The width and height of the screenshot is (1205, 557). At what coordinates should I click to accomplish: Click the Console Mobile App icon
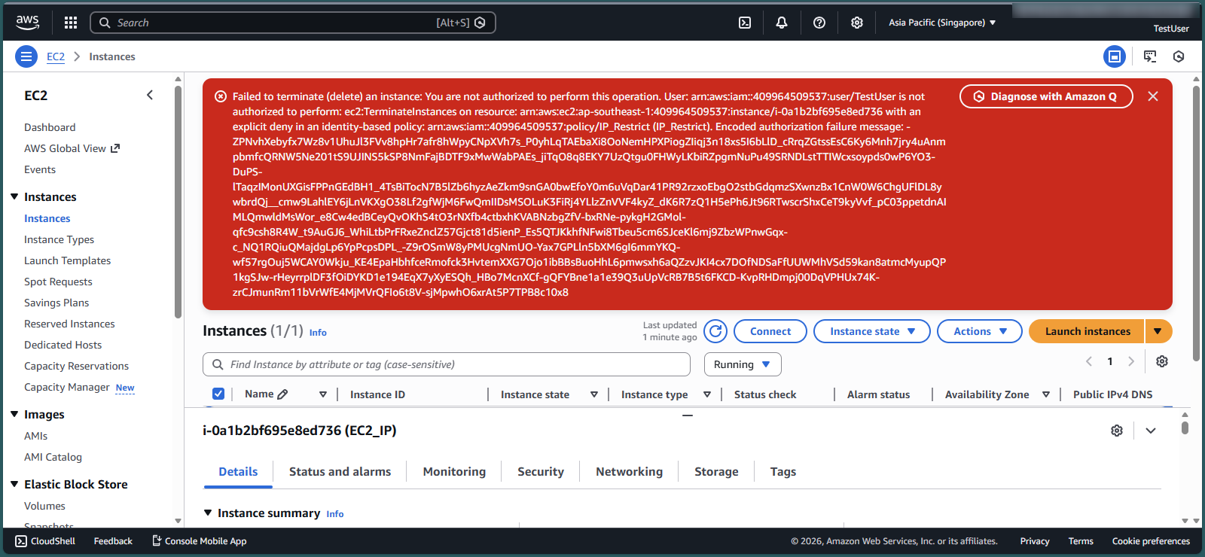[x=157, y=540]
